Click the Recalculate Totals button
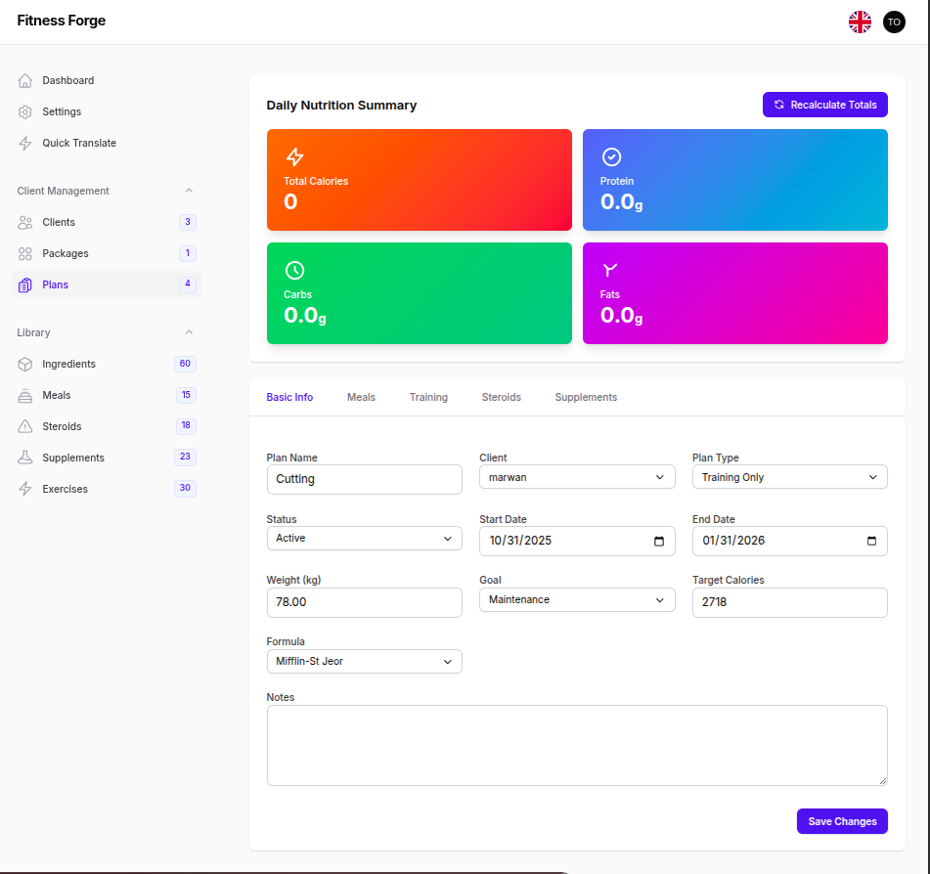 coord(824,105)
